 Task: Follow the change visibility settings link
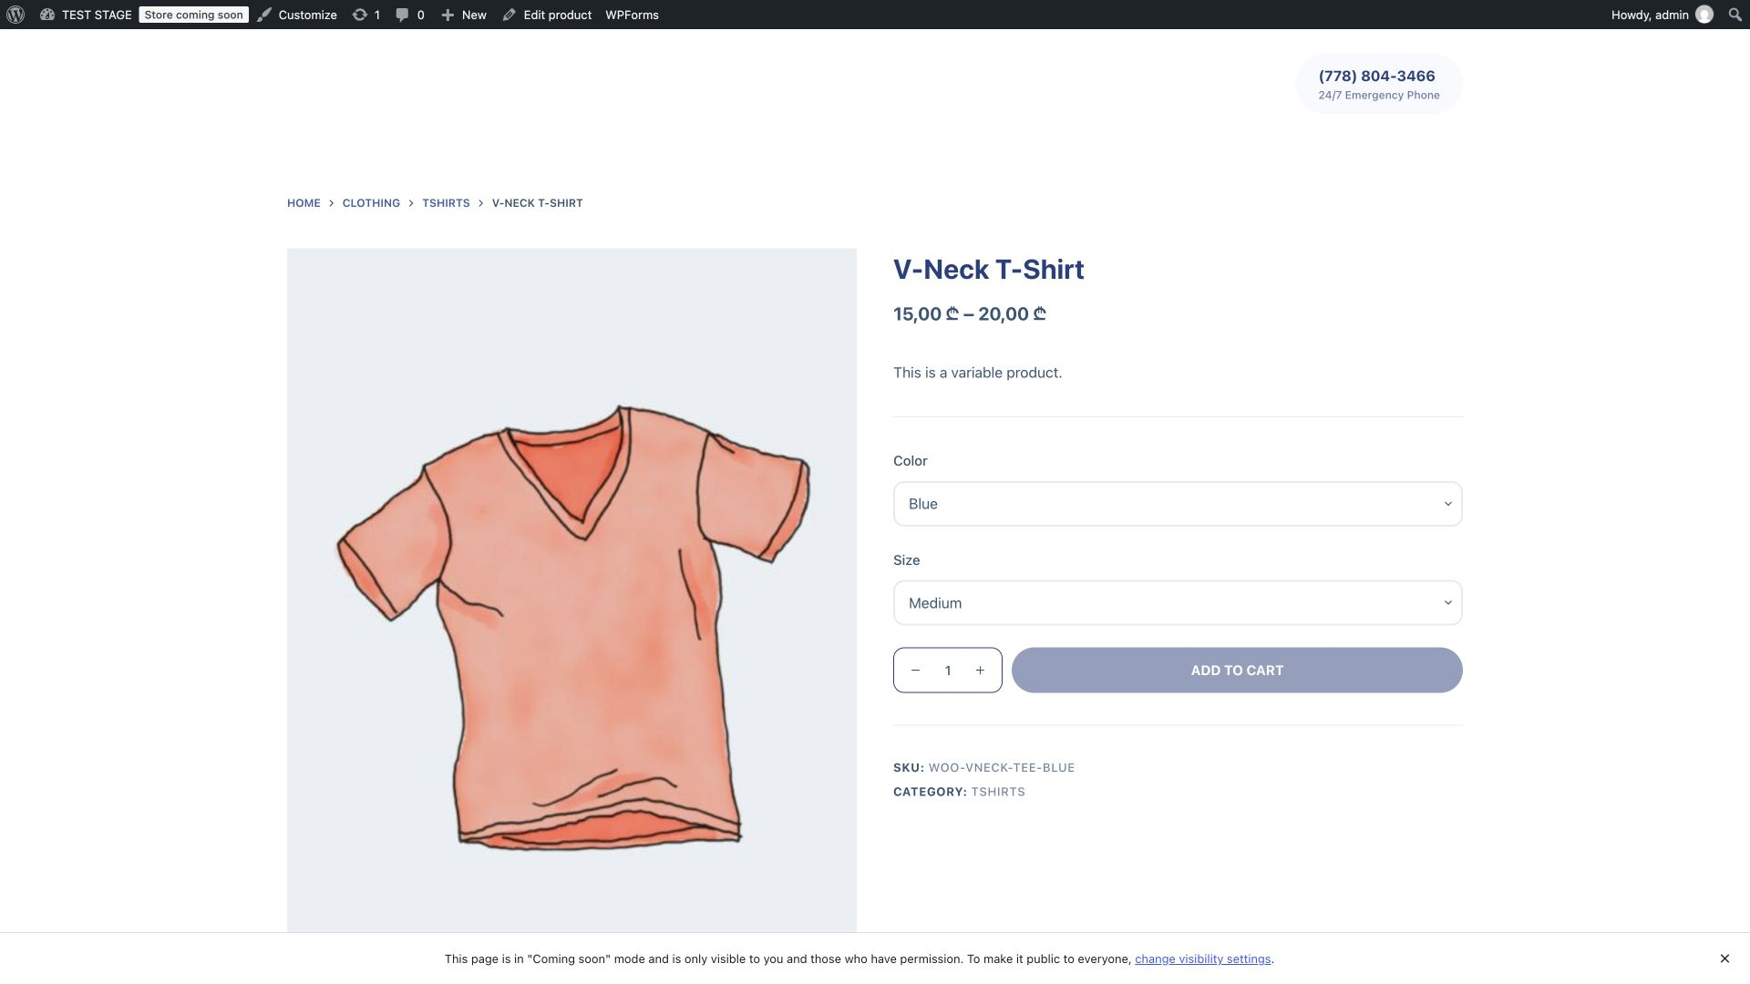click(1202, 959)
